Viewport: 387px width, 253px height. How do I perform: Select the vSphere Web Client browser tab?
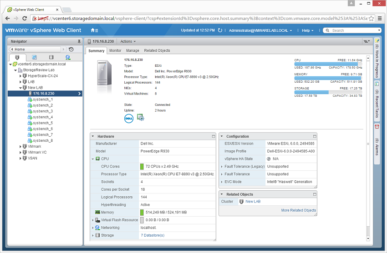click(x=32, y=10)
